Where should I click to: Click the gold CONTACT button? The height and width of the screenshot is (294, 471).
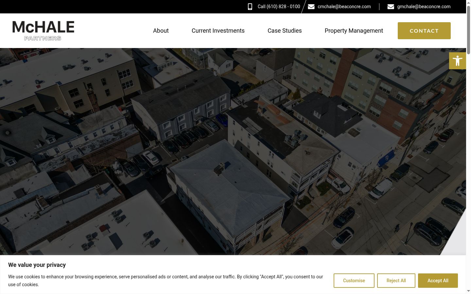coord(424,31)
